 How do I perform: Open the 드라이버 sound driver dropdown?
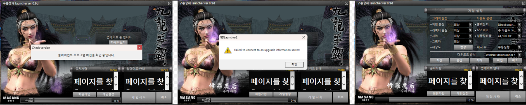click(x=509, y=30)
